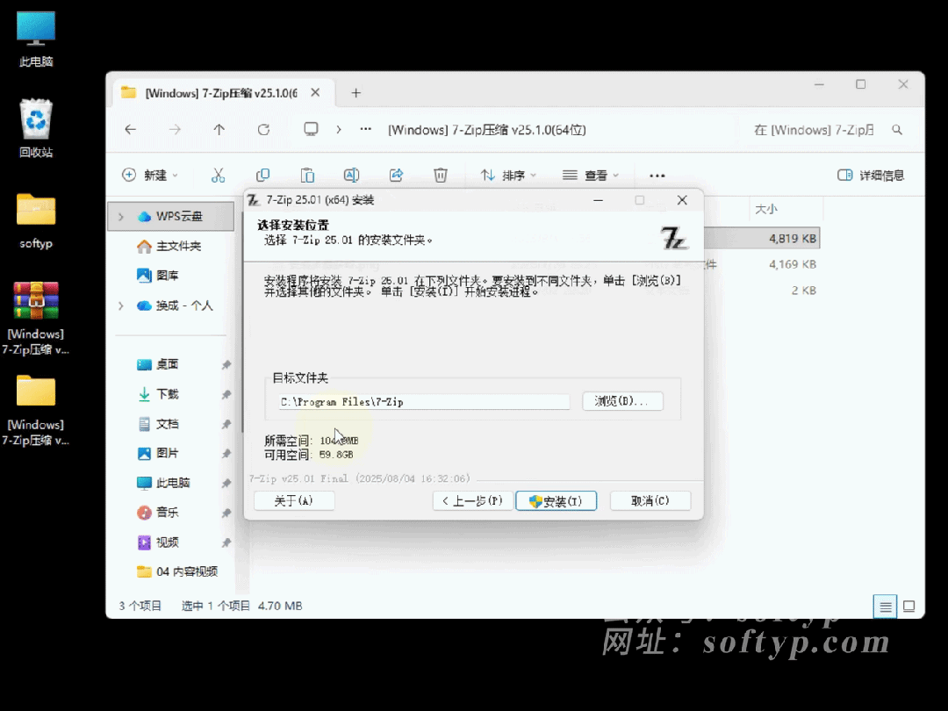Select the softyp folder on the desktop

pyautogui.click(x=36, y=220)
